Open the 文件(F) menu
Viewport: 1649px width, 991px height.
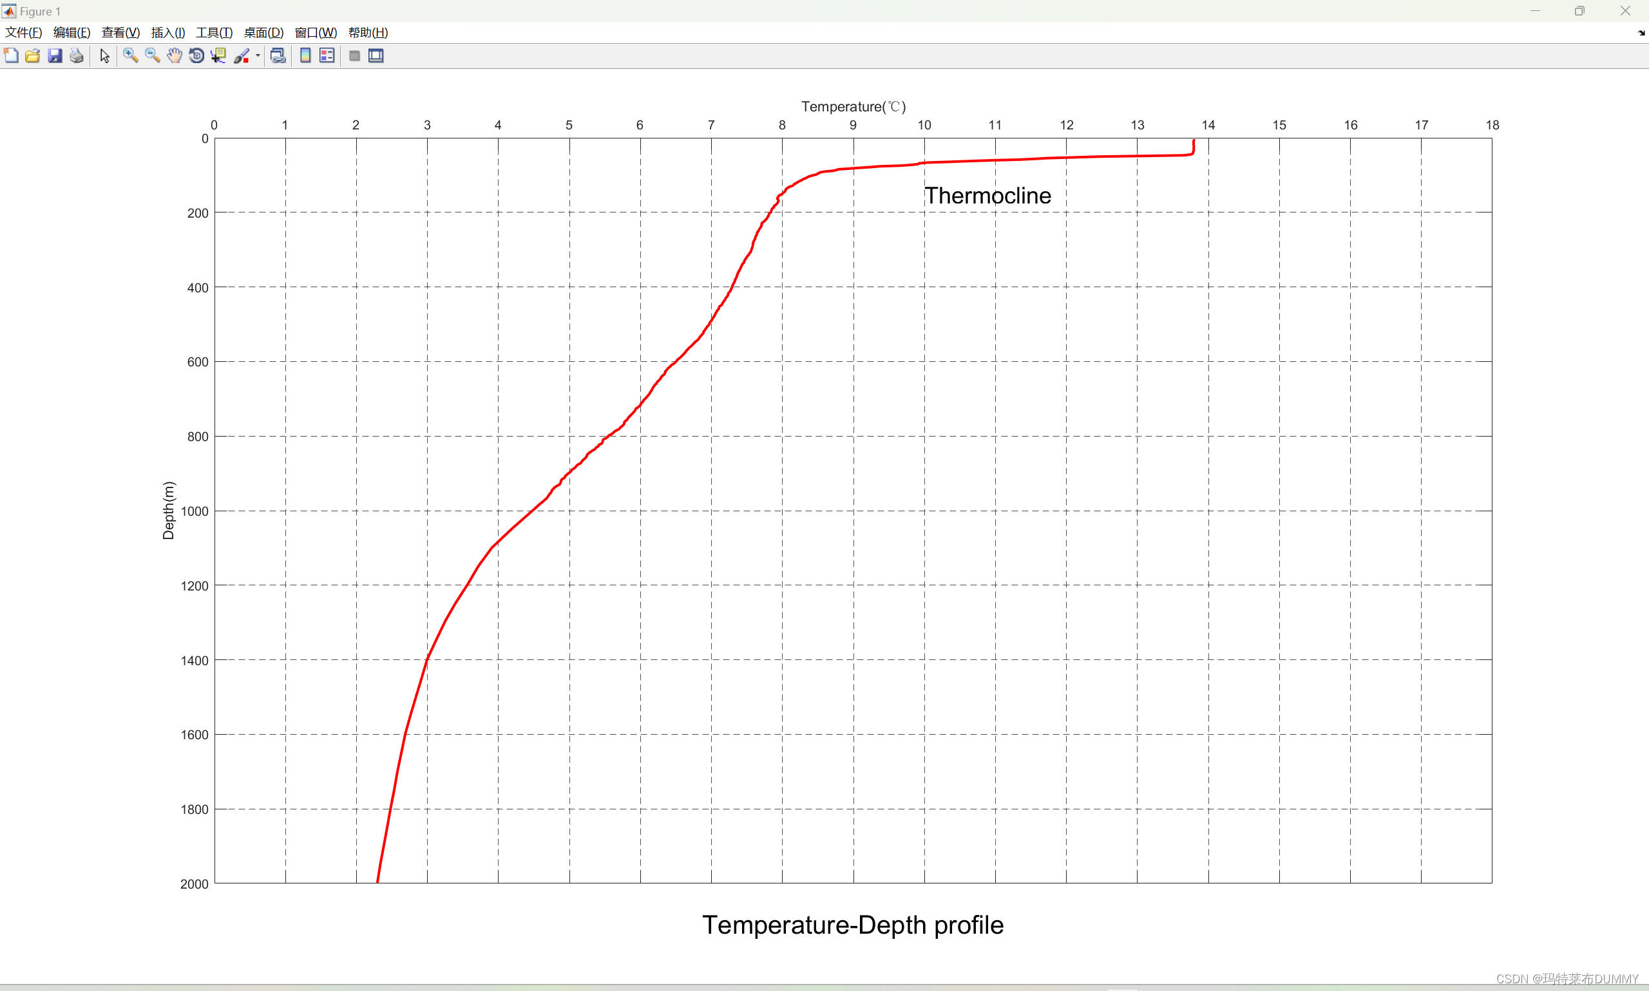23,33
